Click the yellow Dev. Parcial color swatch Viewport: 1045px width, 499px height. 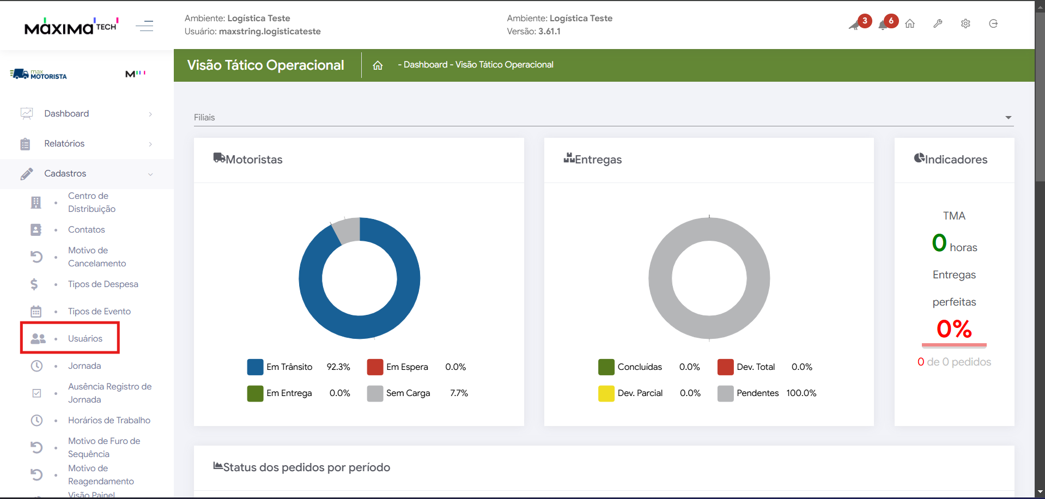(606, 393)
